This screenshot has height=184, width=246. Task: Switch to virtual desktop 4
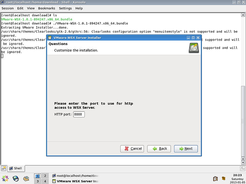tap(45, 181)
